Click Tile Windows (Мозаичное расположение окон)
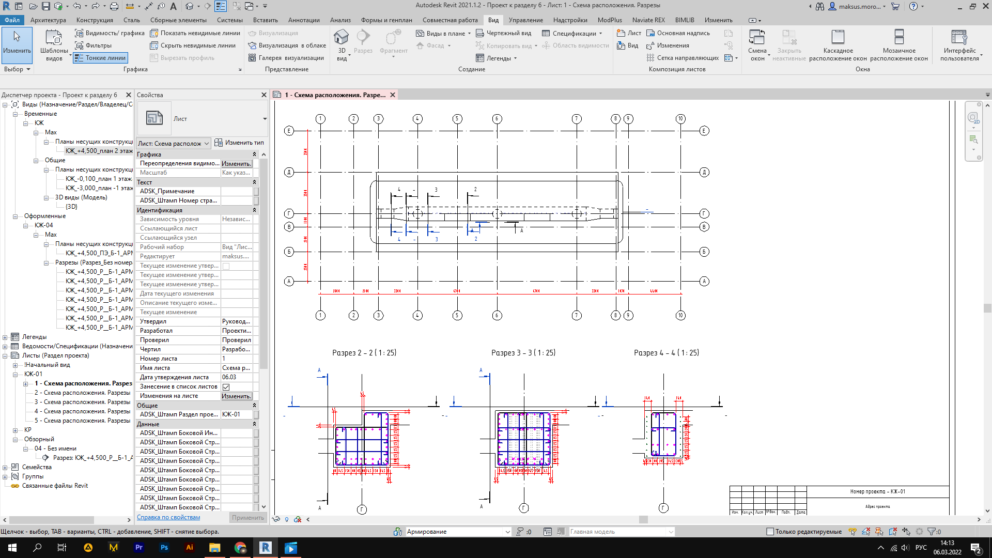Screen dimensions: 992x558 (898, 45)
